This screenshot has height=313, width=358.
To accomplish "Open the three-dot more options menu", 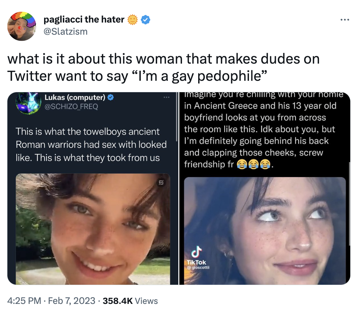I will pyautogui.click(x=345, y=20).
